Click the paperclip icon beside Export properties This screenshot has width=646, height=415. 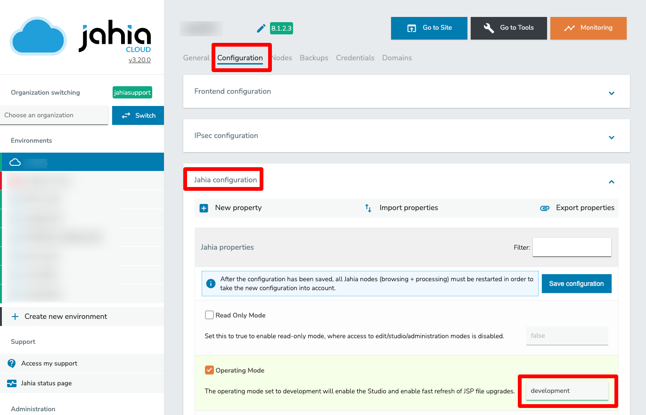(545, 208)
